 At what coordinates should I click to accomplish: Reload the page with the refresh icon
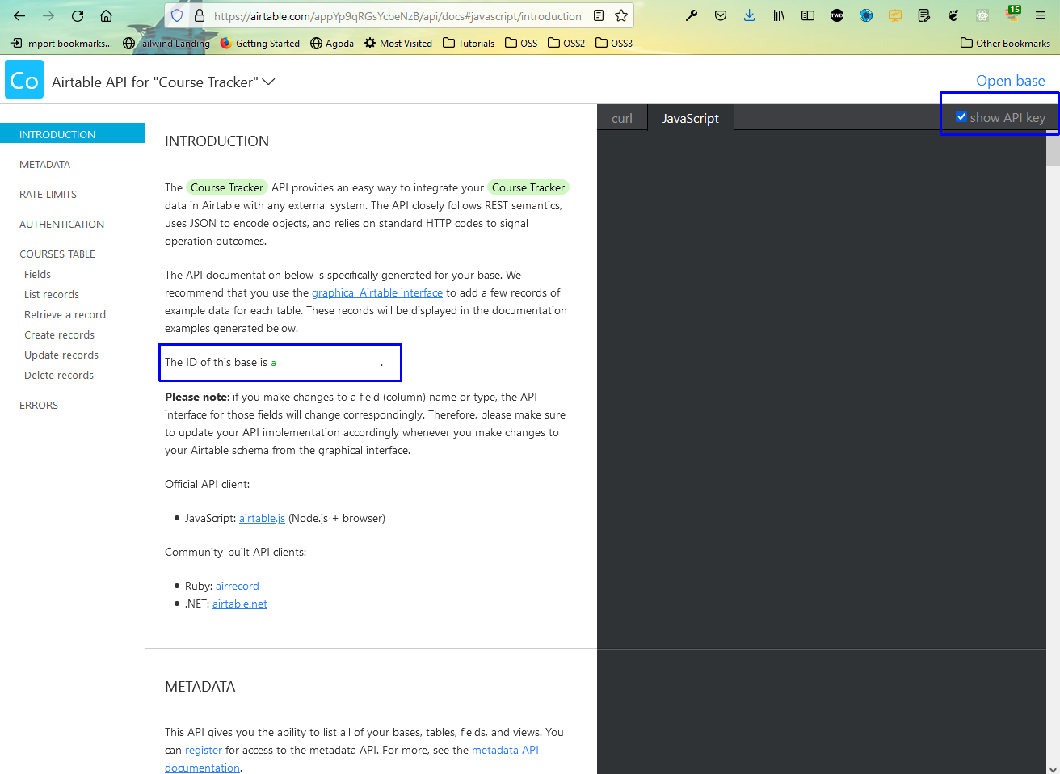pyautogui.click(x=78, y=16)
